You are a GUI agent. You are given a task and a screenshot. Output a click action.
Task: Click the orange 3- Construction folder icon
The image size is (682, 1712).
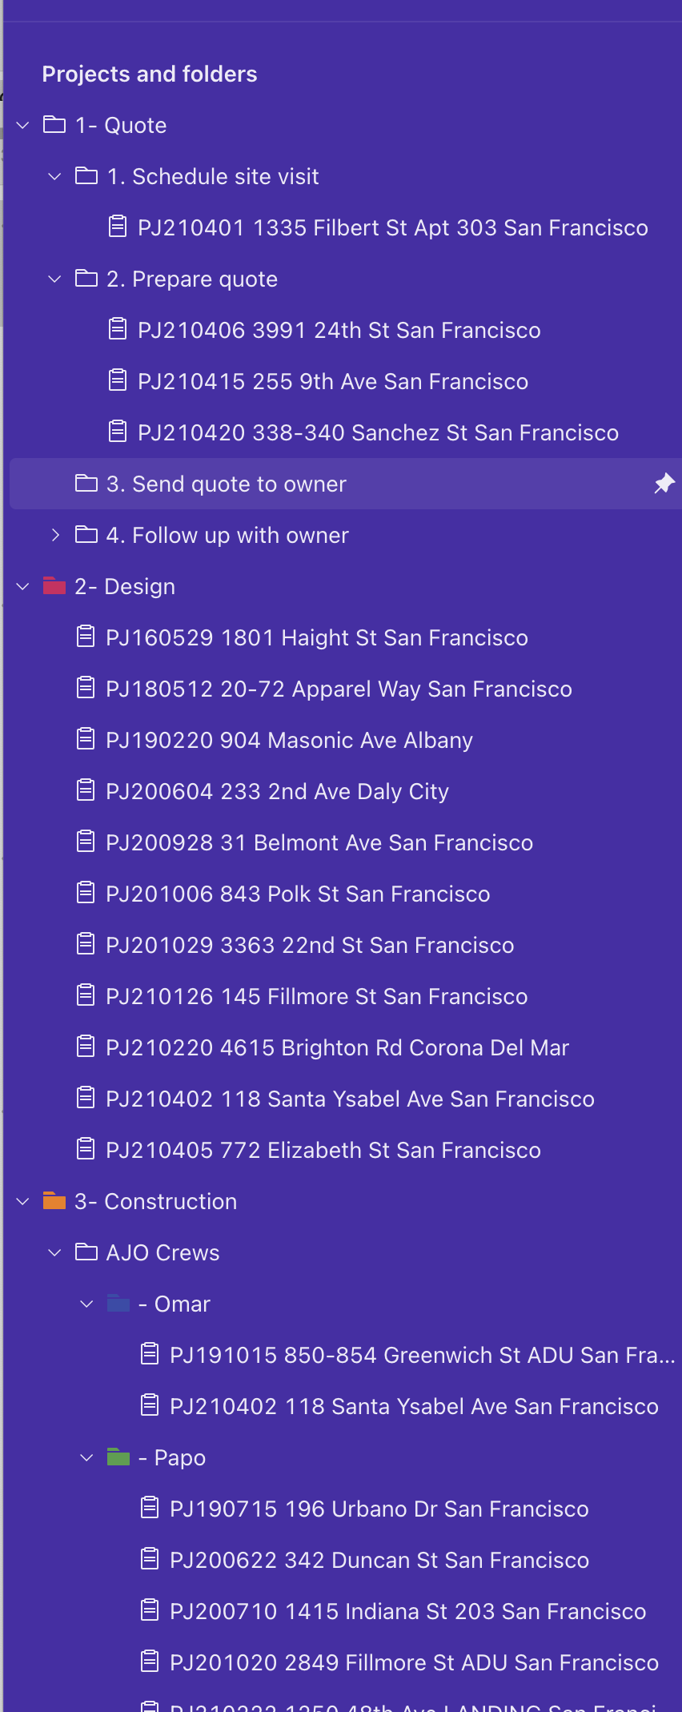[x=54, y=1201]
